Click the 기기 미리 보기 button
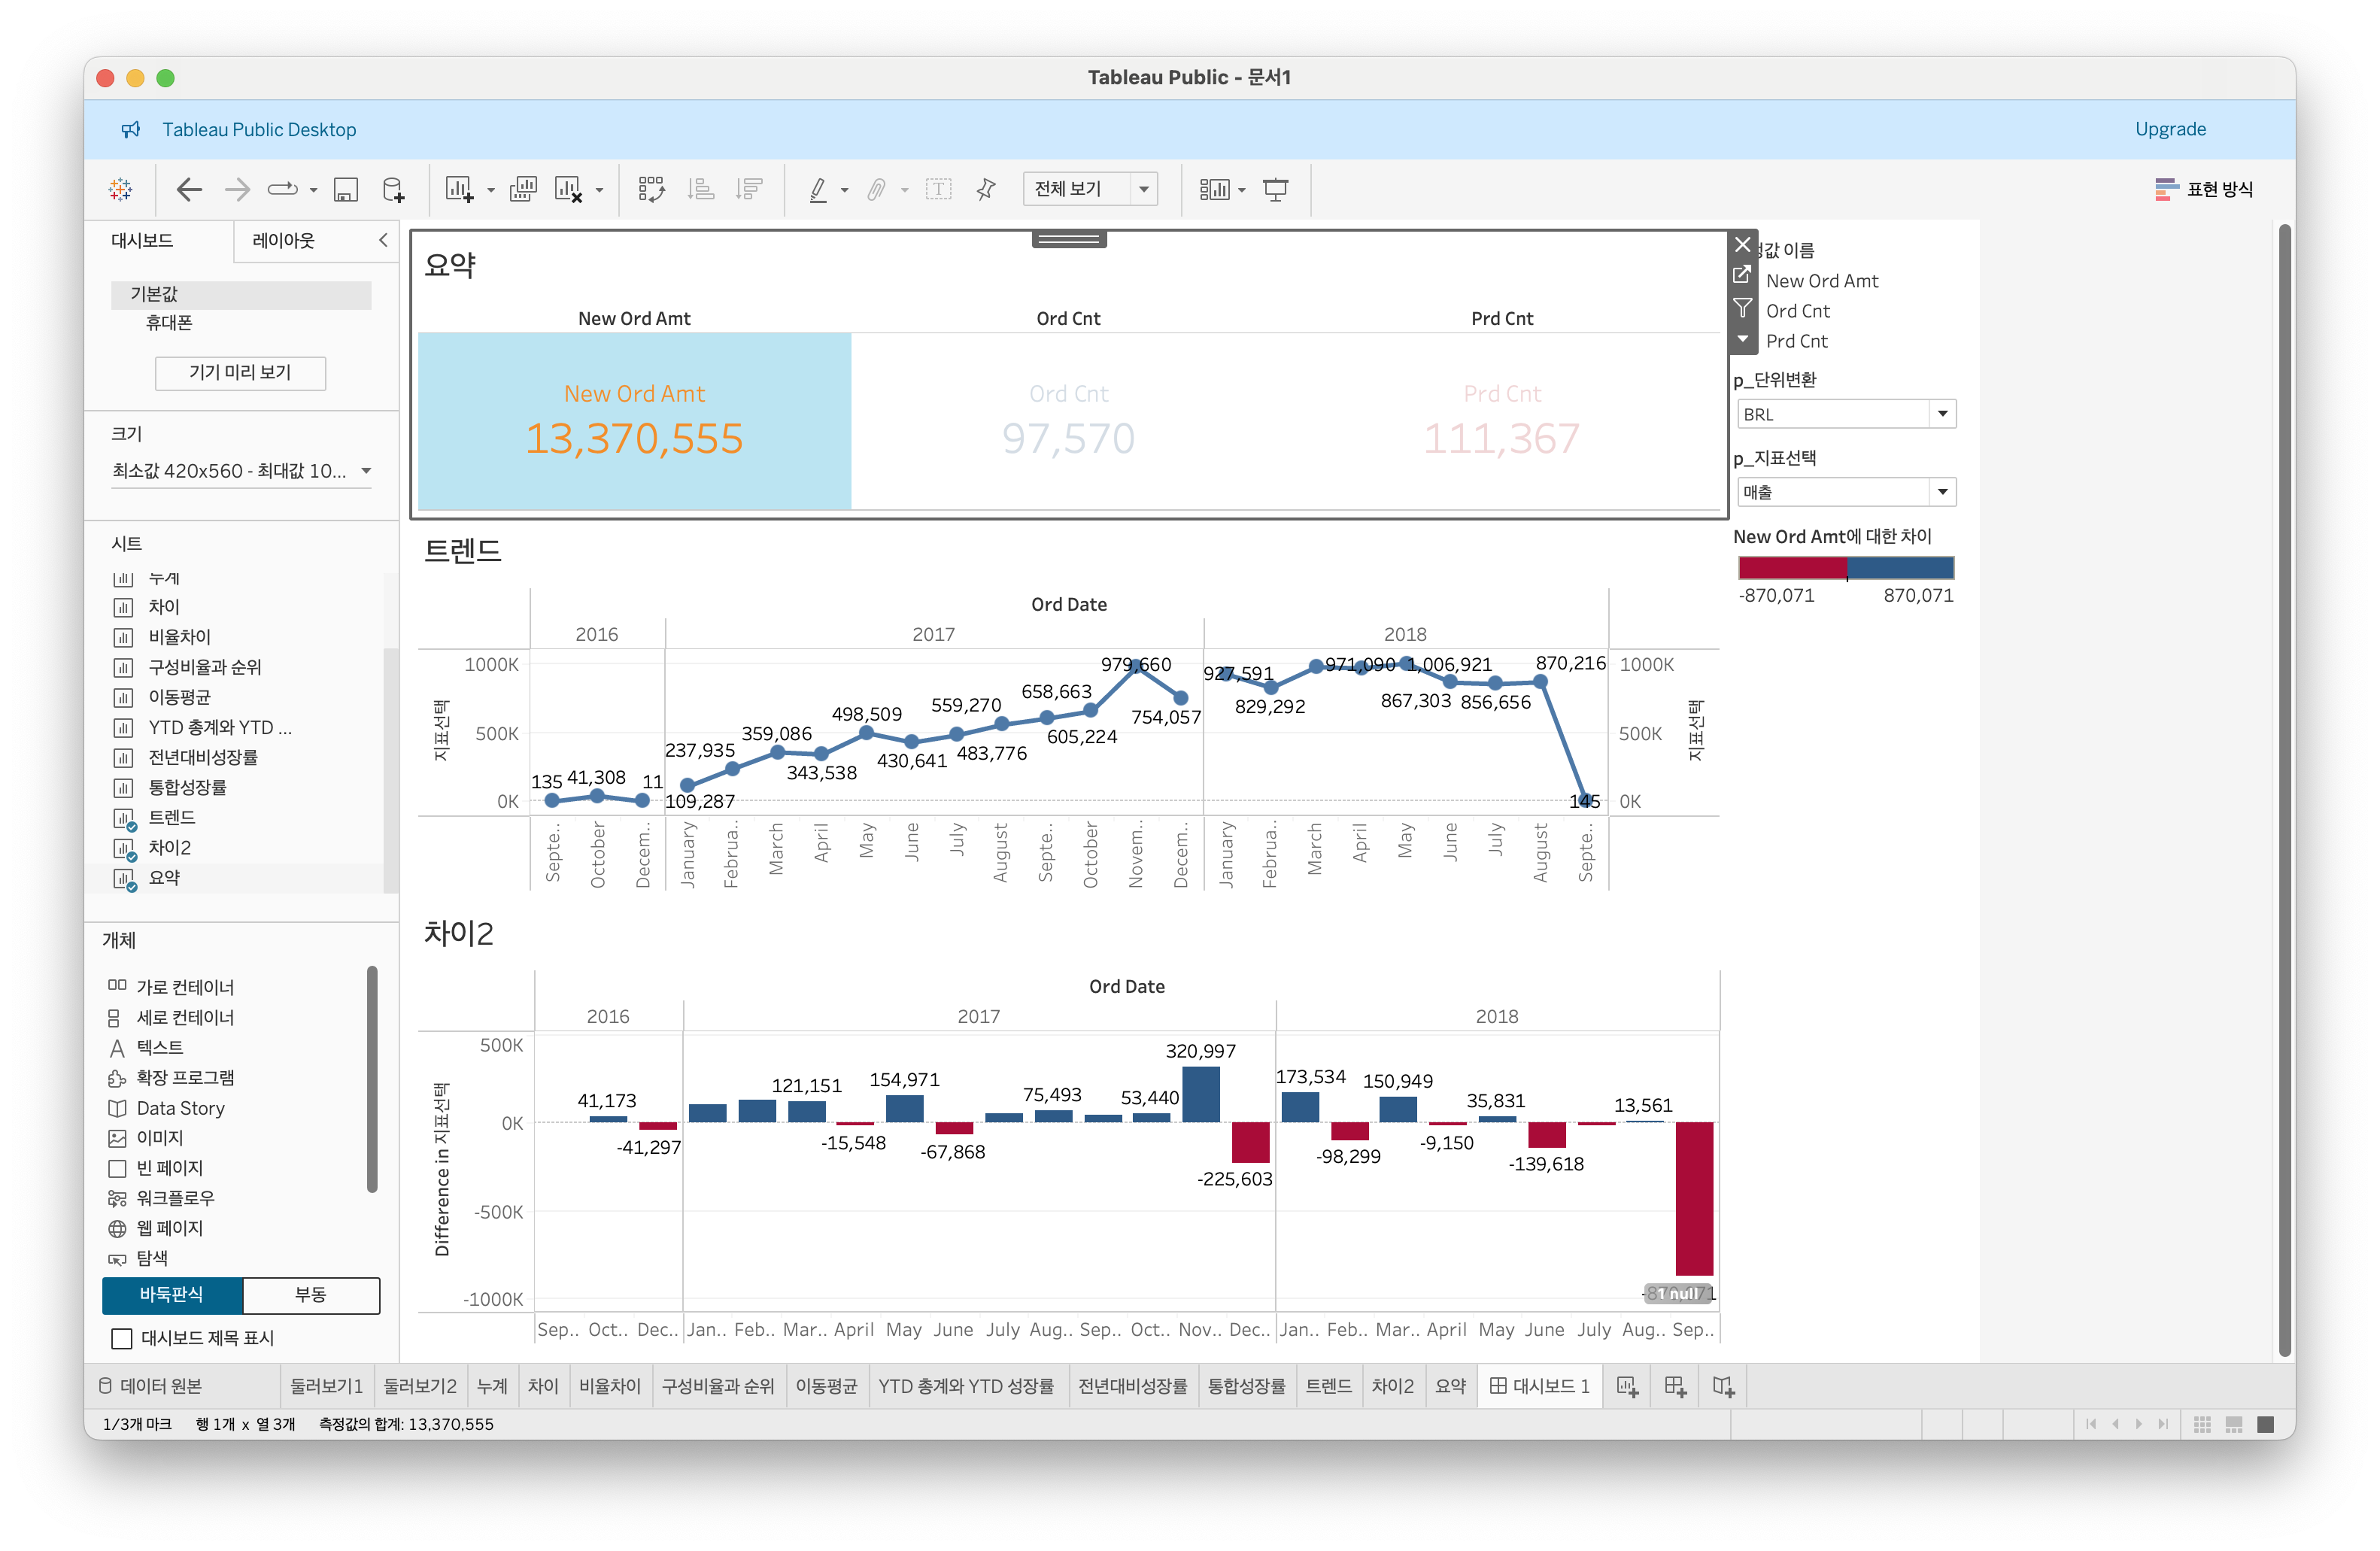Screen dimensions: 2380x1551 240,373
